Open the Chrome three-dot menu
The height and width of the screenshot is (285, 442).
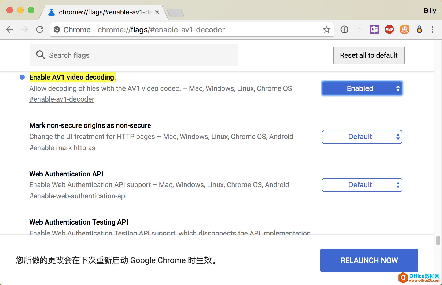[432, 29]
